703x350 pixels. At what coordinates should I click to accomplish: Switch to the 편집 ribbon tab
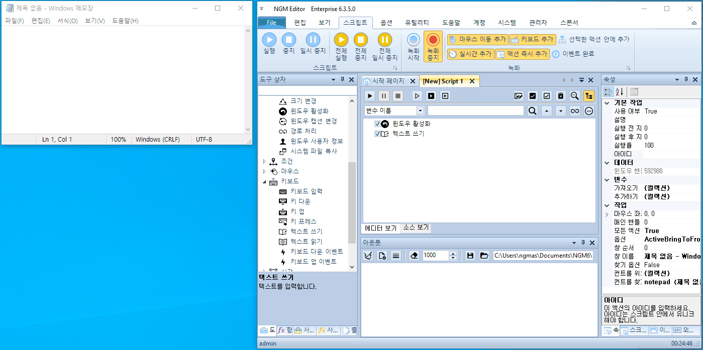tap(300, 23)
